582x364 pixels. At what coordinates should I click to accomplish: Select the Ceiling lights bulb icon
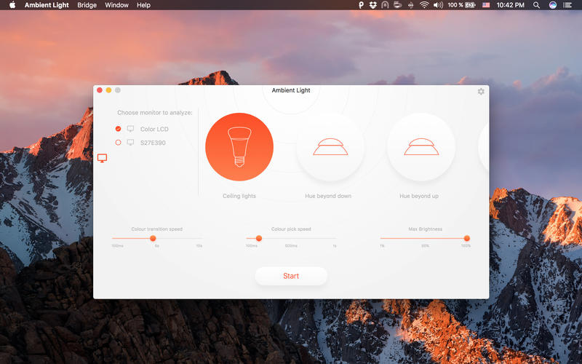[239, 147]
